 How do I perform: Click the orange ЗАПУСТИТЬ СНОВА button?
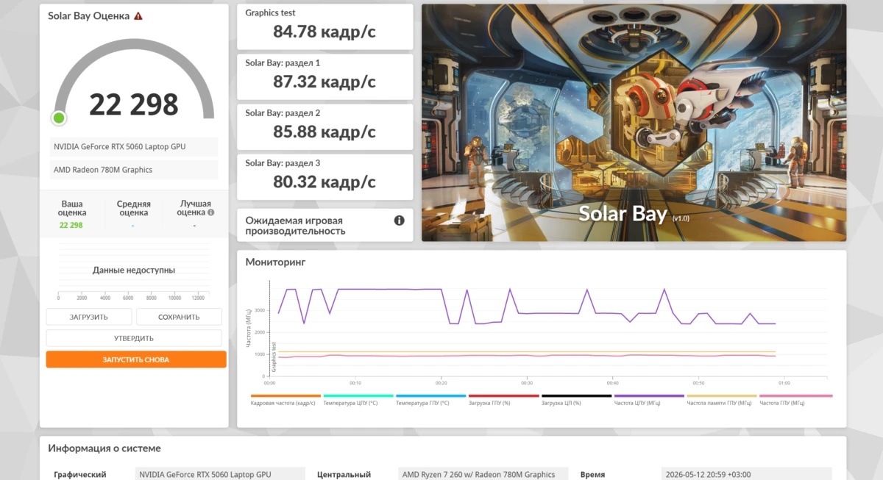point(136,359)
